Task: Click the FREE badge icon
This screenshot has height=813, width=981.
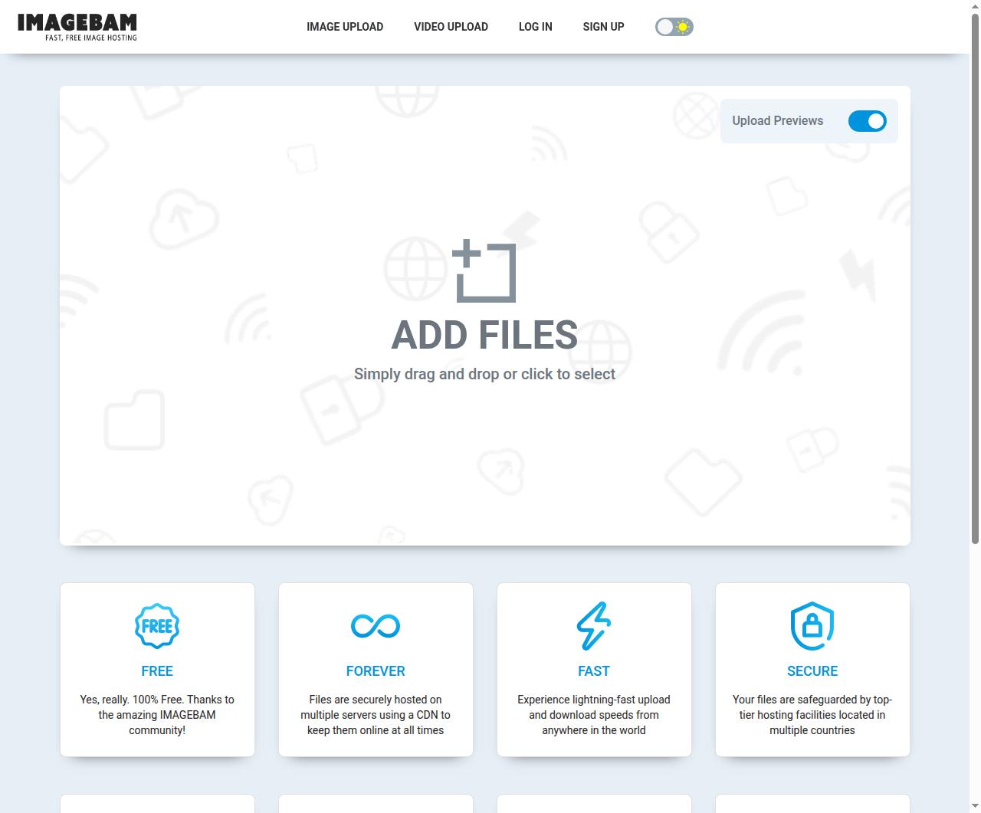Action: pos(157,626)
